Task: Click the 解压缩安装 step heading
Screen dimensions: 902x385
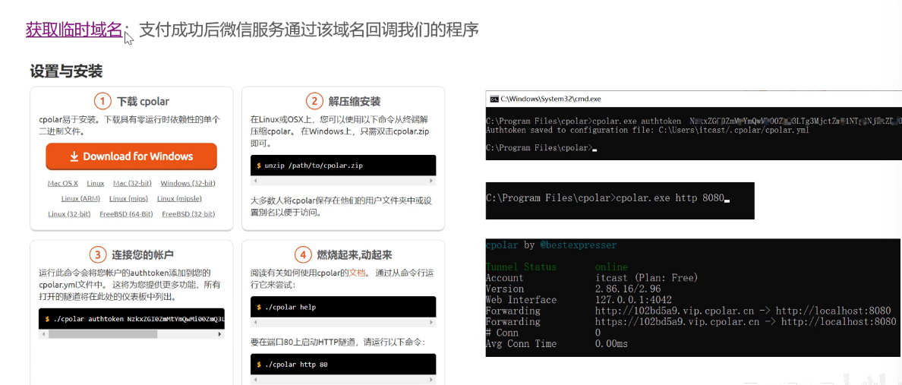Action: 355,102
